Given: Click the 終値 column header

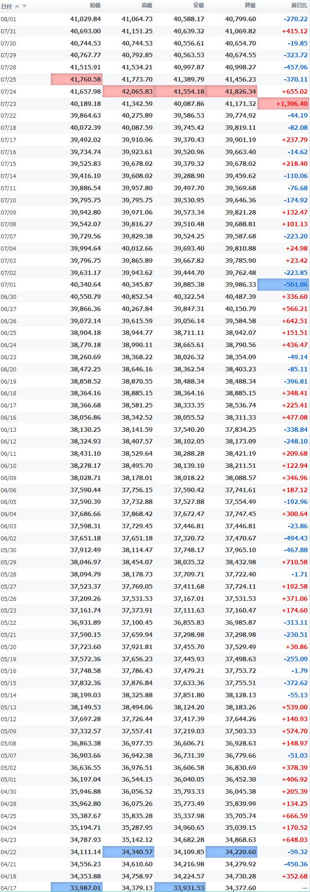Looking at the screenshot, I should point(251,6).
